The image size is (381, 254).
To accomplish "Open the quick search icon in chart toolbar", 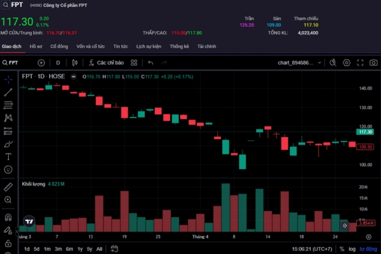I will pyautogui.click(x=333, y=63).
